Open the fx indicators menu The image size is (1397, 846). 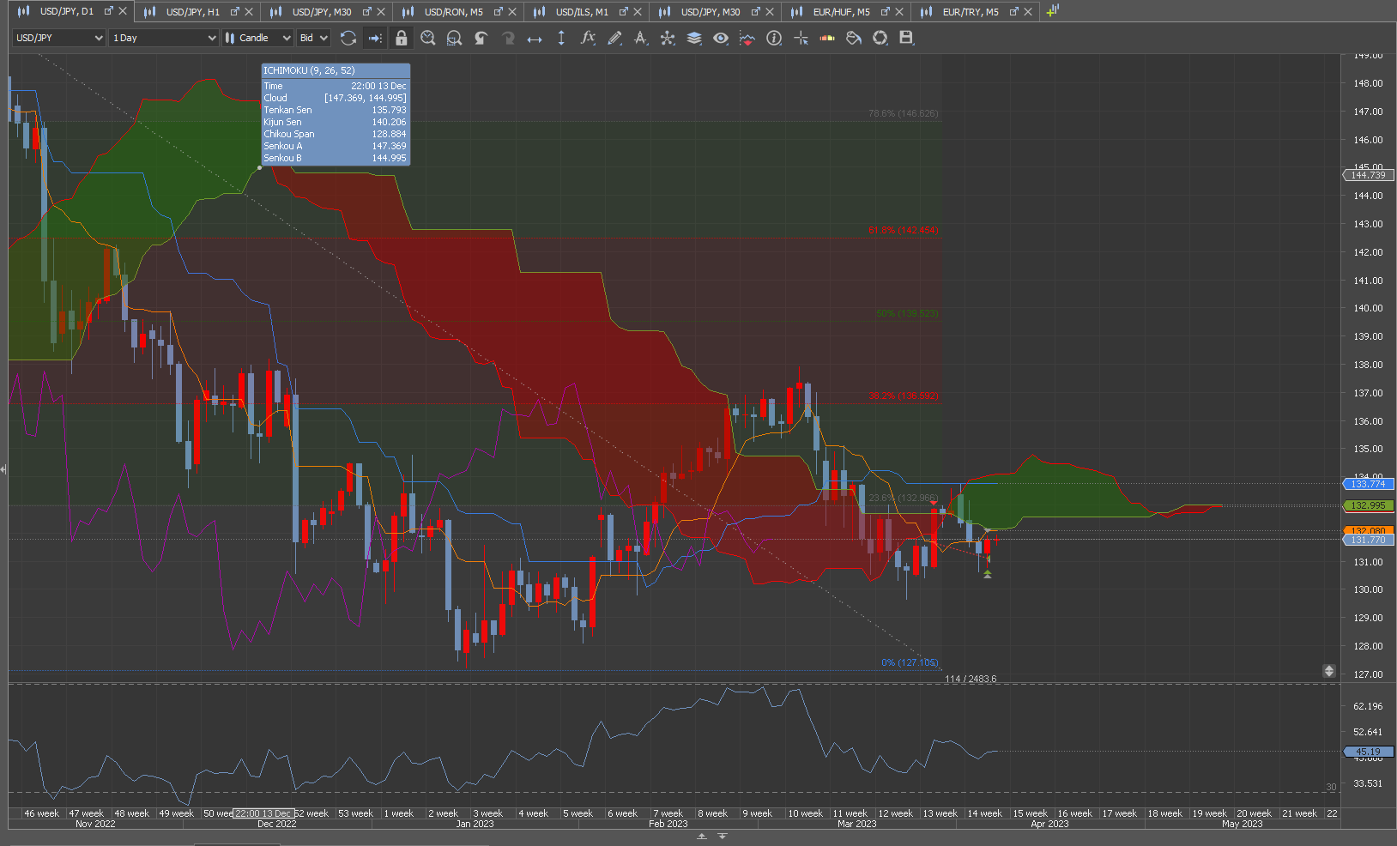click(588, 38)
